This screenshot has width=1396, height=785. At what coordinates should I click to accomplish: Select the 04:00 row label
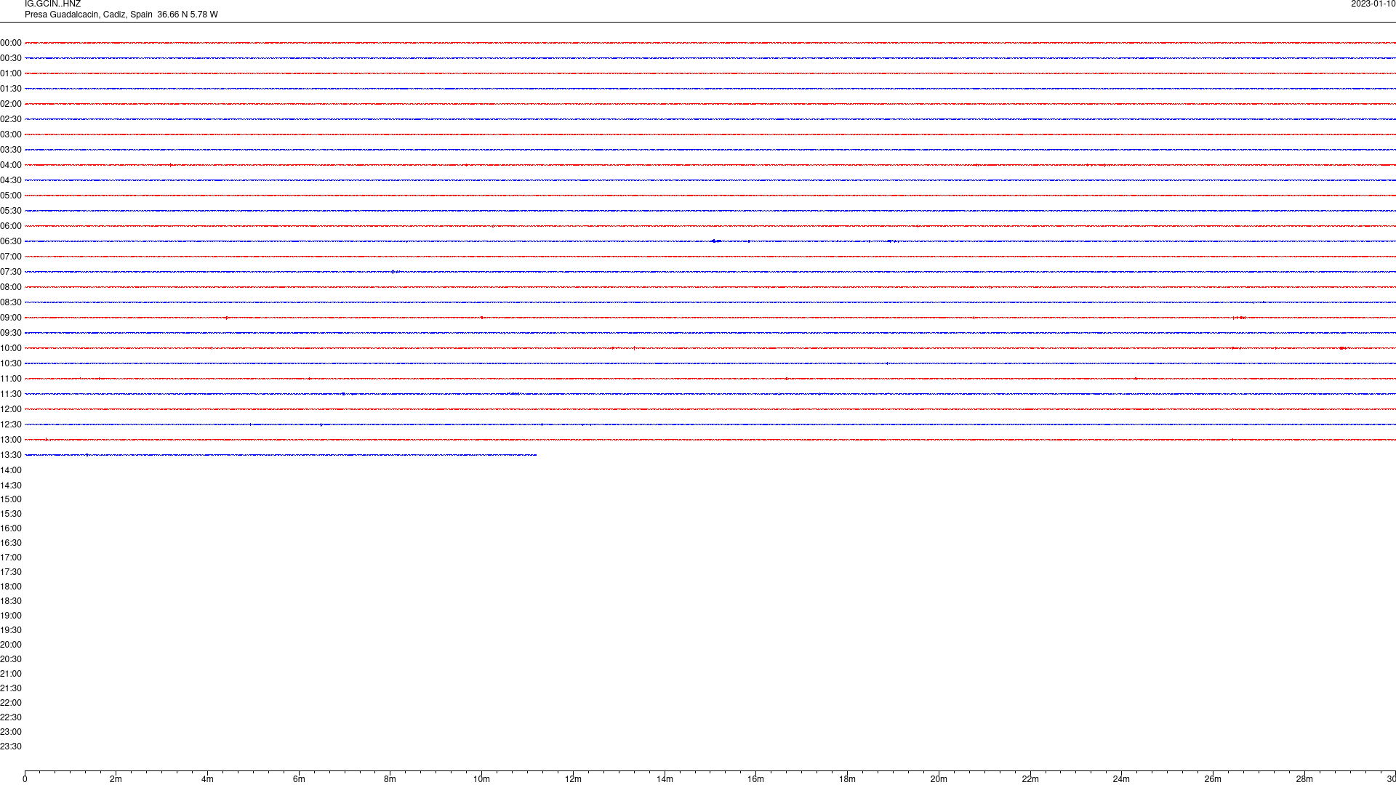(11, 165)
